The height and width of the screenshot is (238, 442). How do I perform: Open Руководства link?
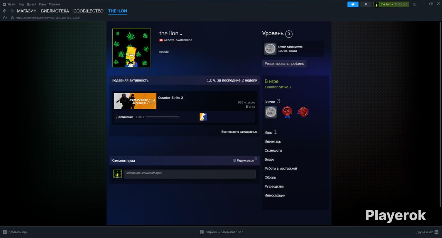click(x=274, y=187)
